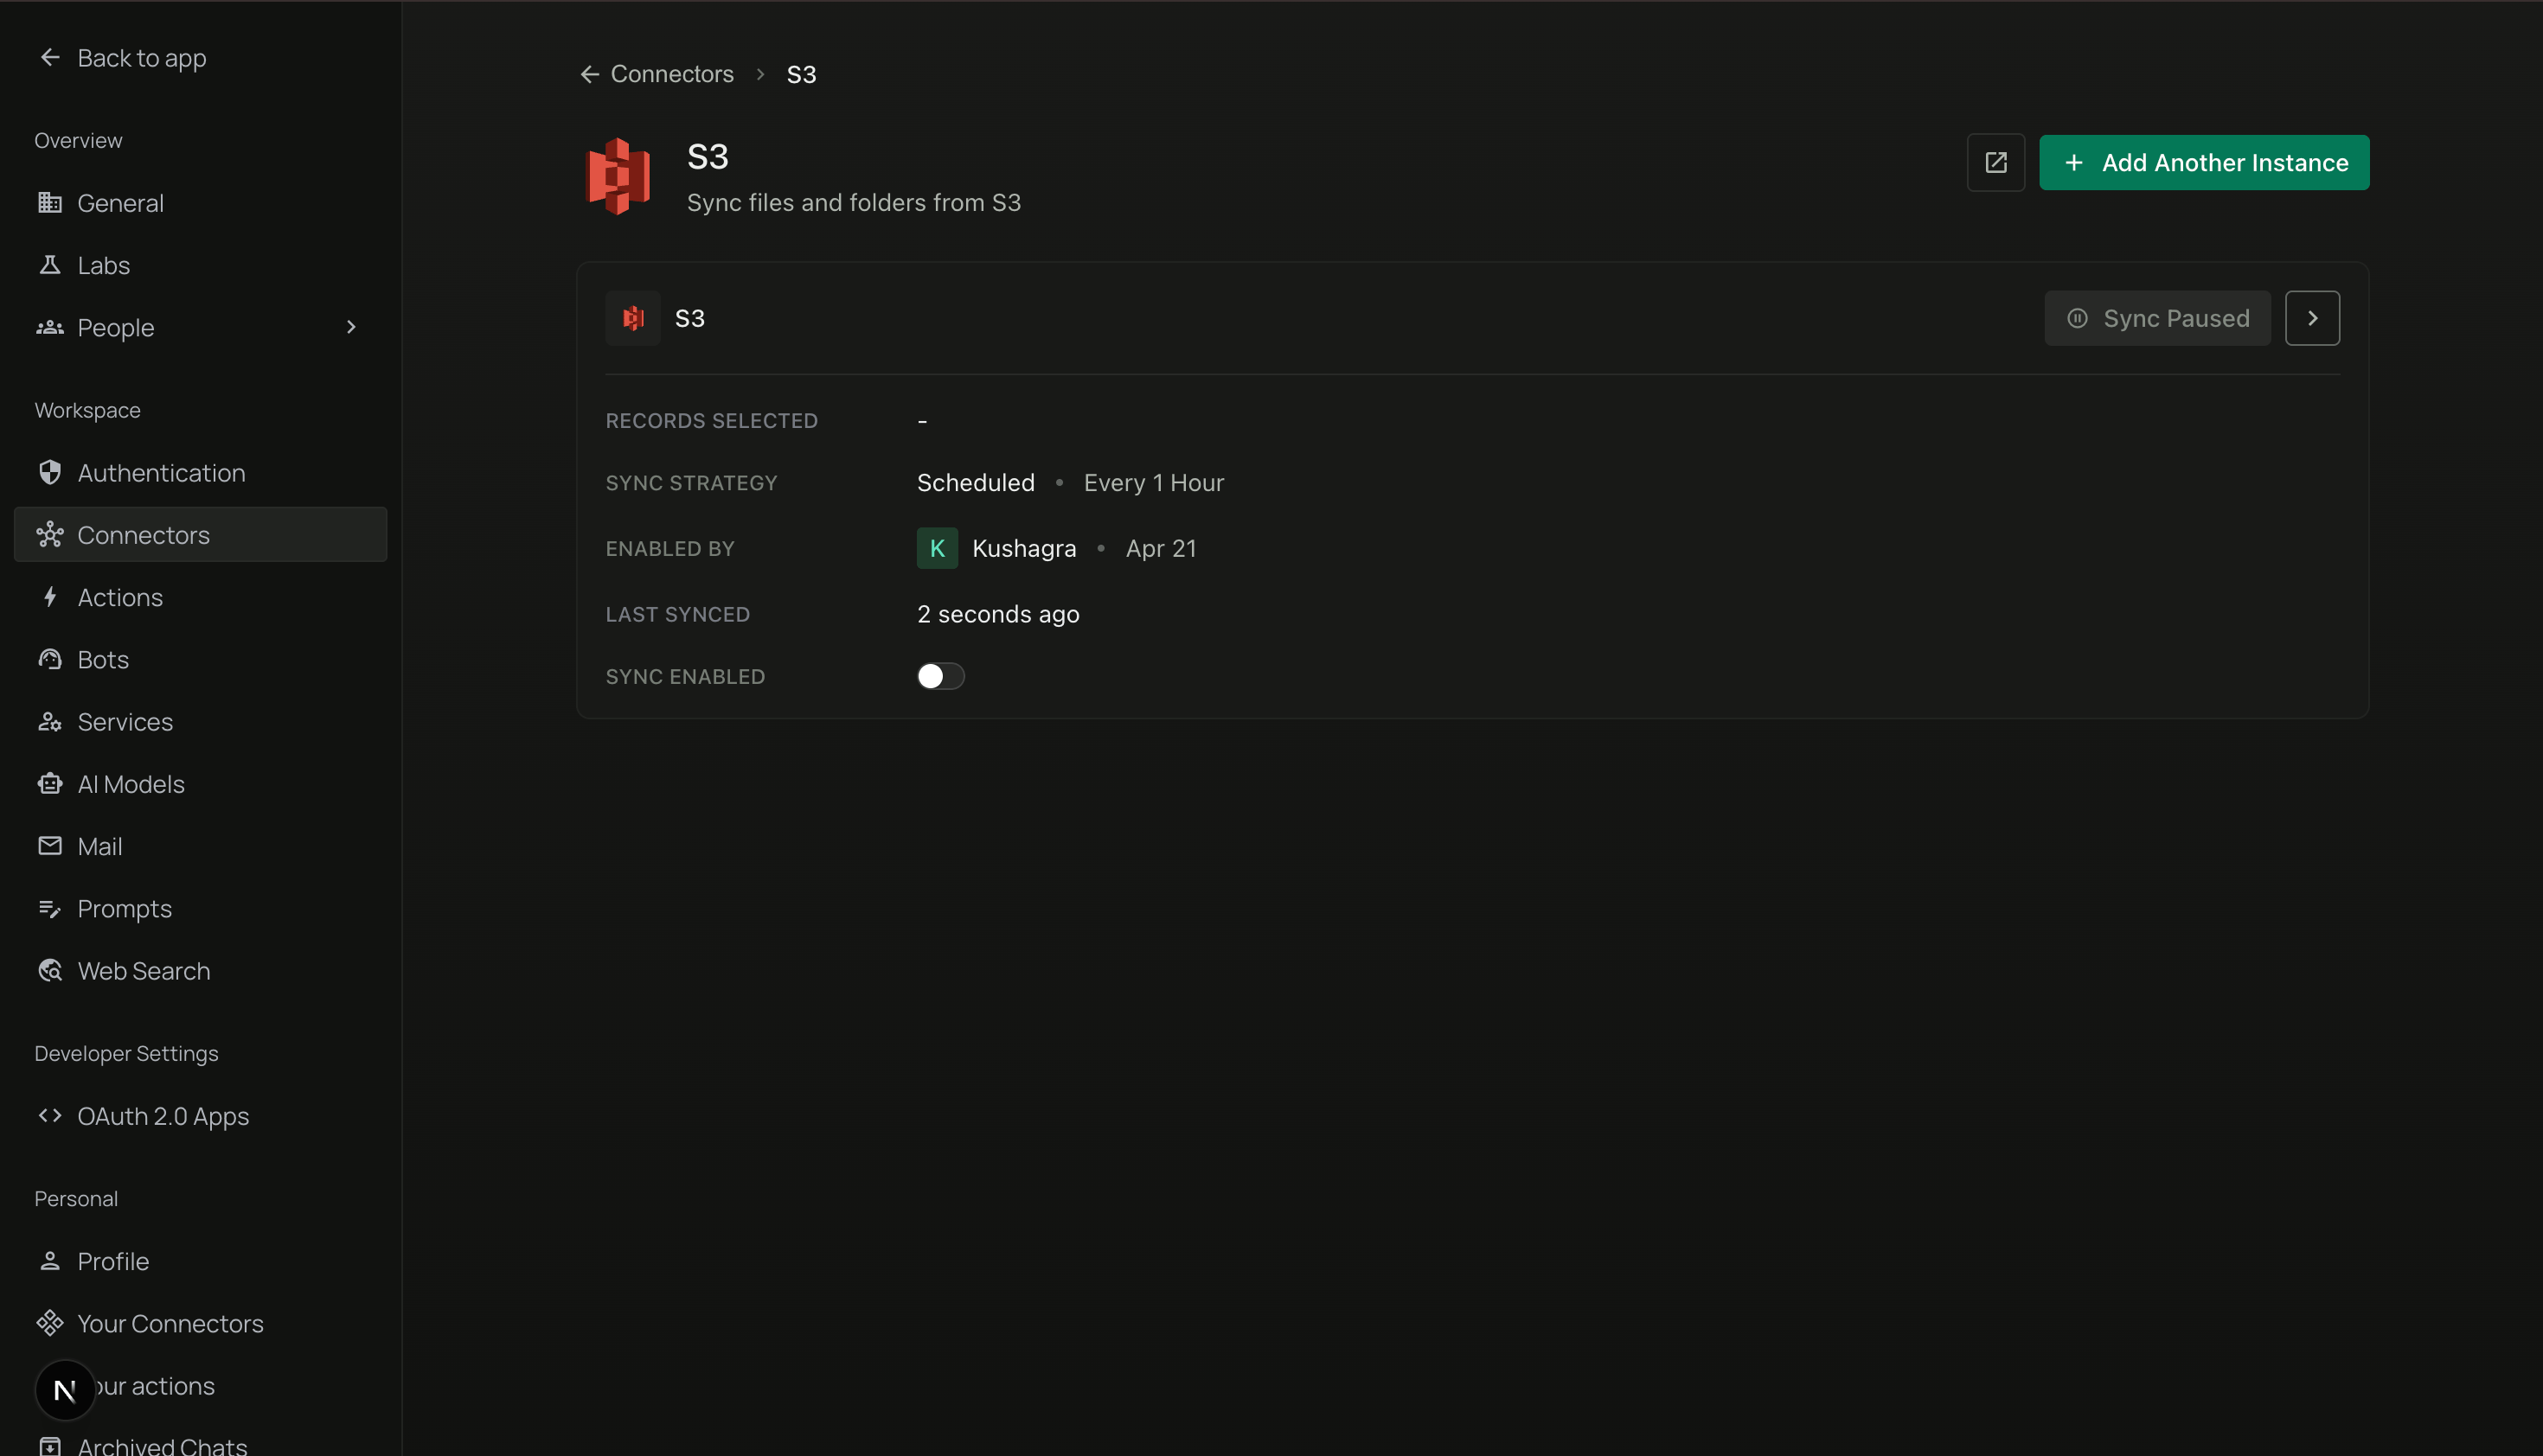Click the small S3 icon in instance card

(633, 318)
